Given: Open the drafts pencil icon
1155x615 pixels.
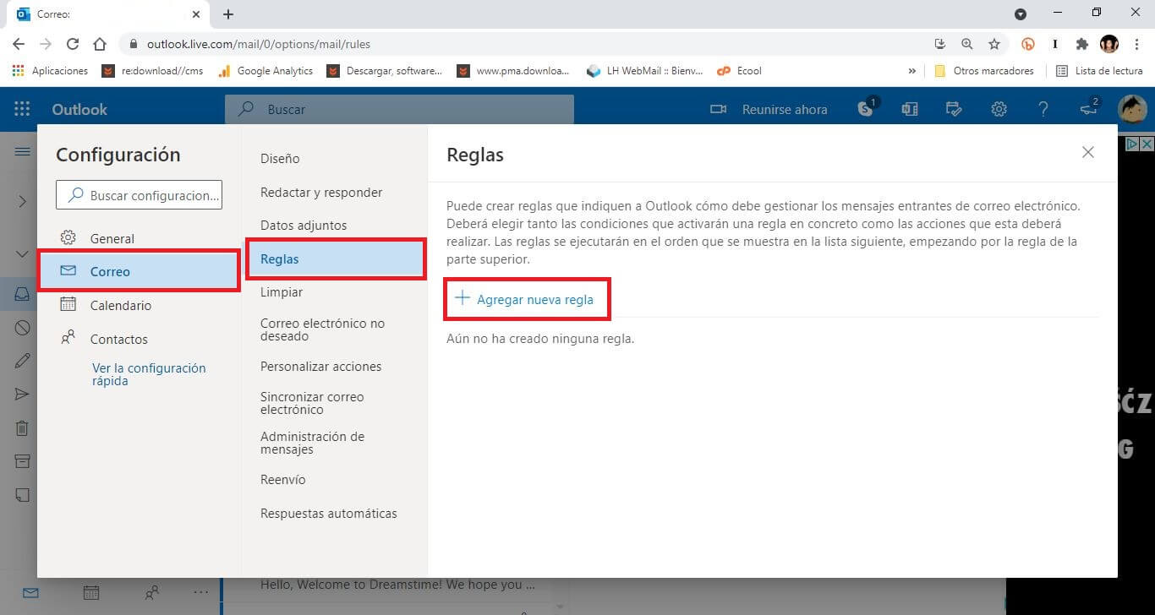Looking at the screenshot, I should point(23,361).
